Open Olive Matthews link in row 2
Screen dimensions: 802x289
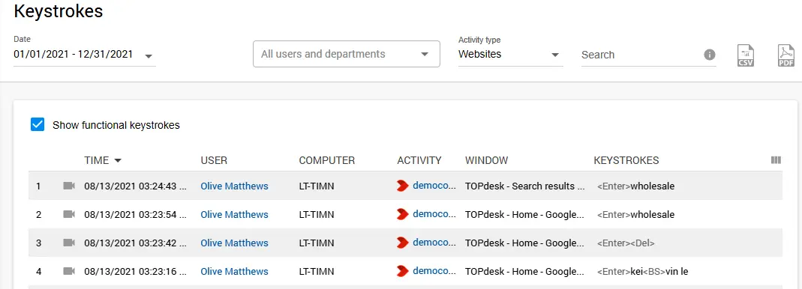234,214
